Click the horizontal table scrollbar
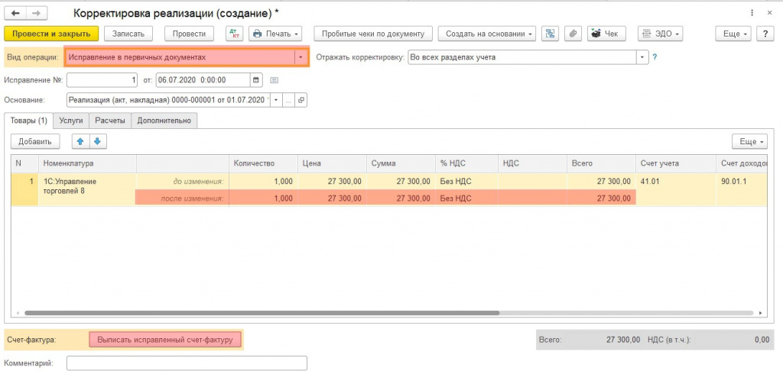The width and height of the screenshot is (783, 374). pyautogui.click(x=262, y=313)
